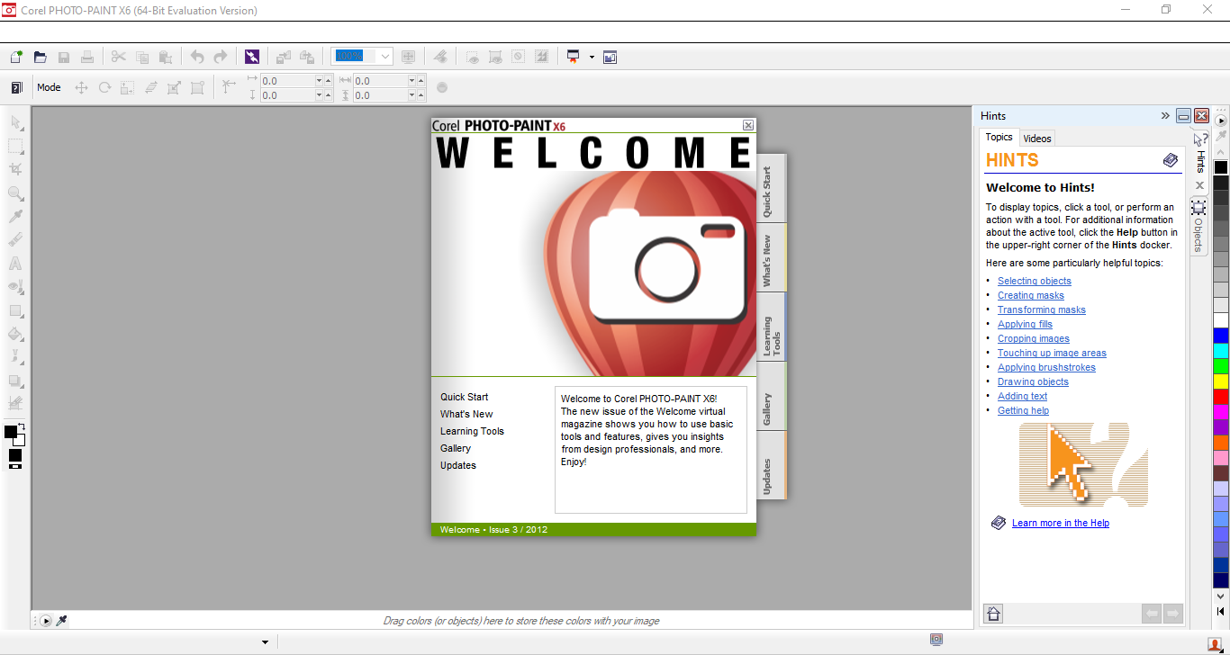Collapse the Hints docker with double-arrow
The height and width of the screenshot is (655, 1230).
pos(1165,116)
